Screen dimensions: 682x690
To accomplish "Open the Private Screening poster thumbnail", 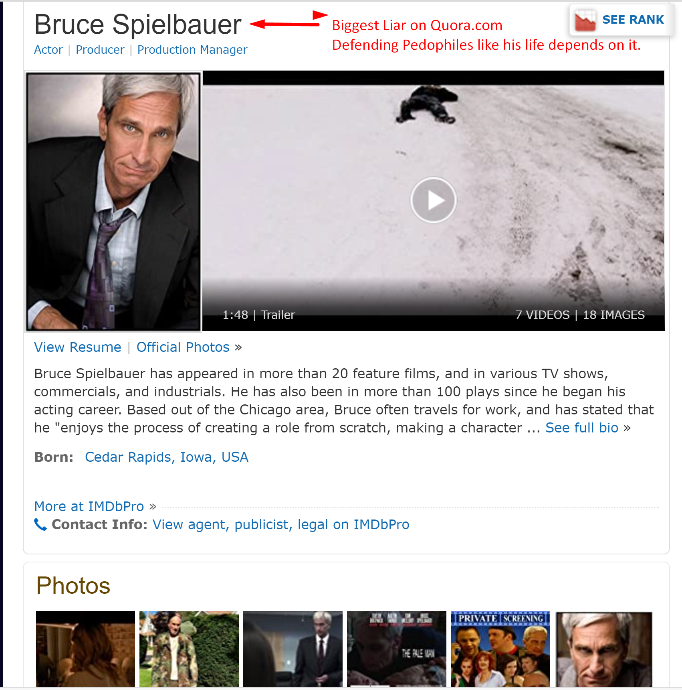I will click(500, 649).
